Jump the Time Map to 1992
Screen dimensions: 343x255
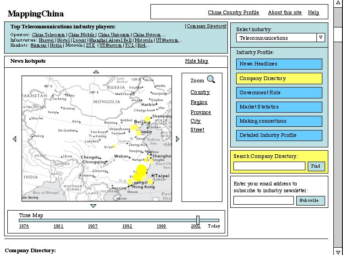(x=127, y=226)
